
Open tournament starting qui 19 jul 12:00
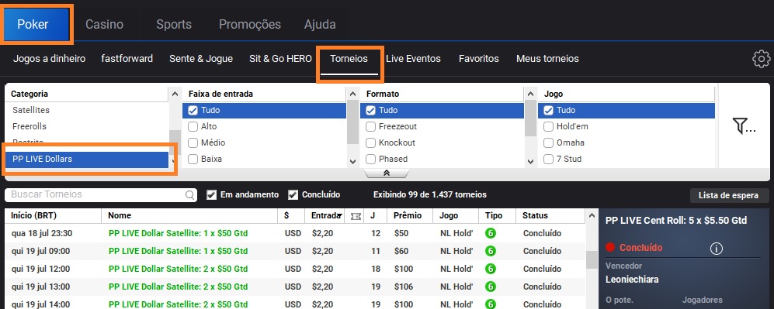(x=295, y=269)
